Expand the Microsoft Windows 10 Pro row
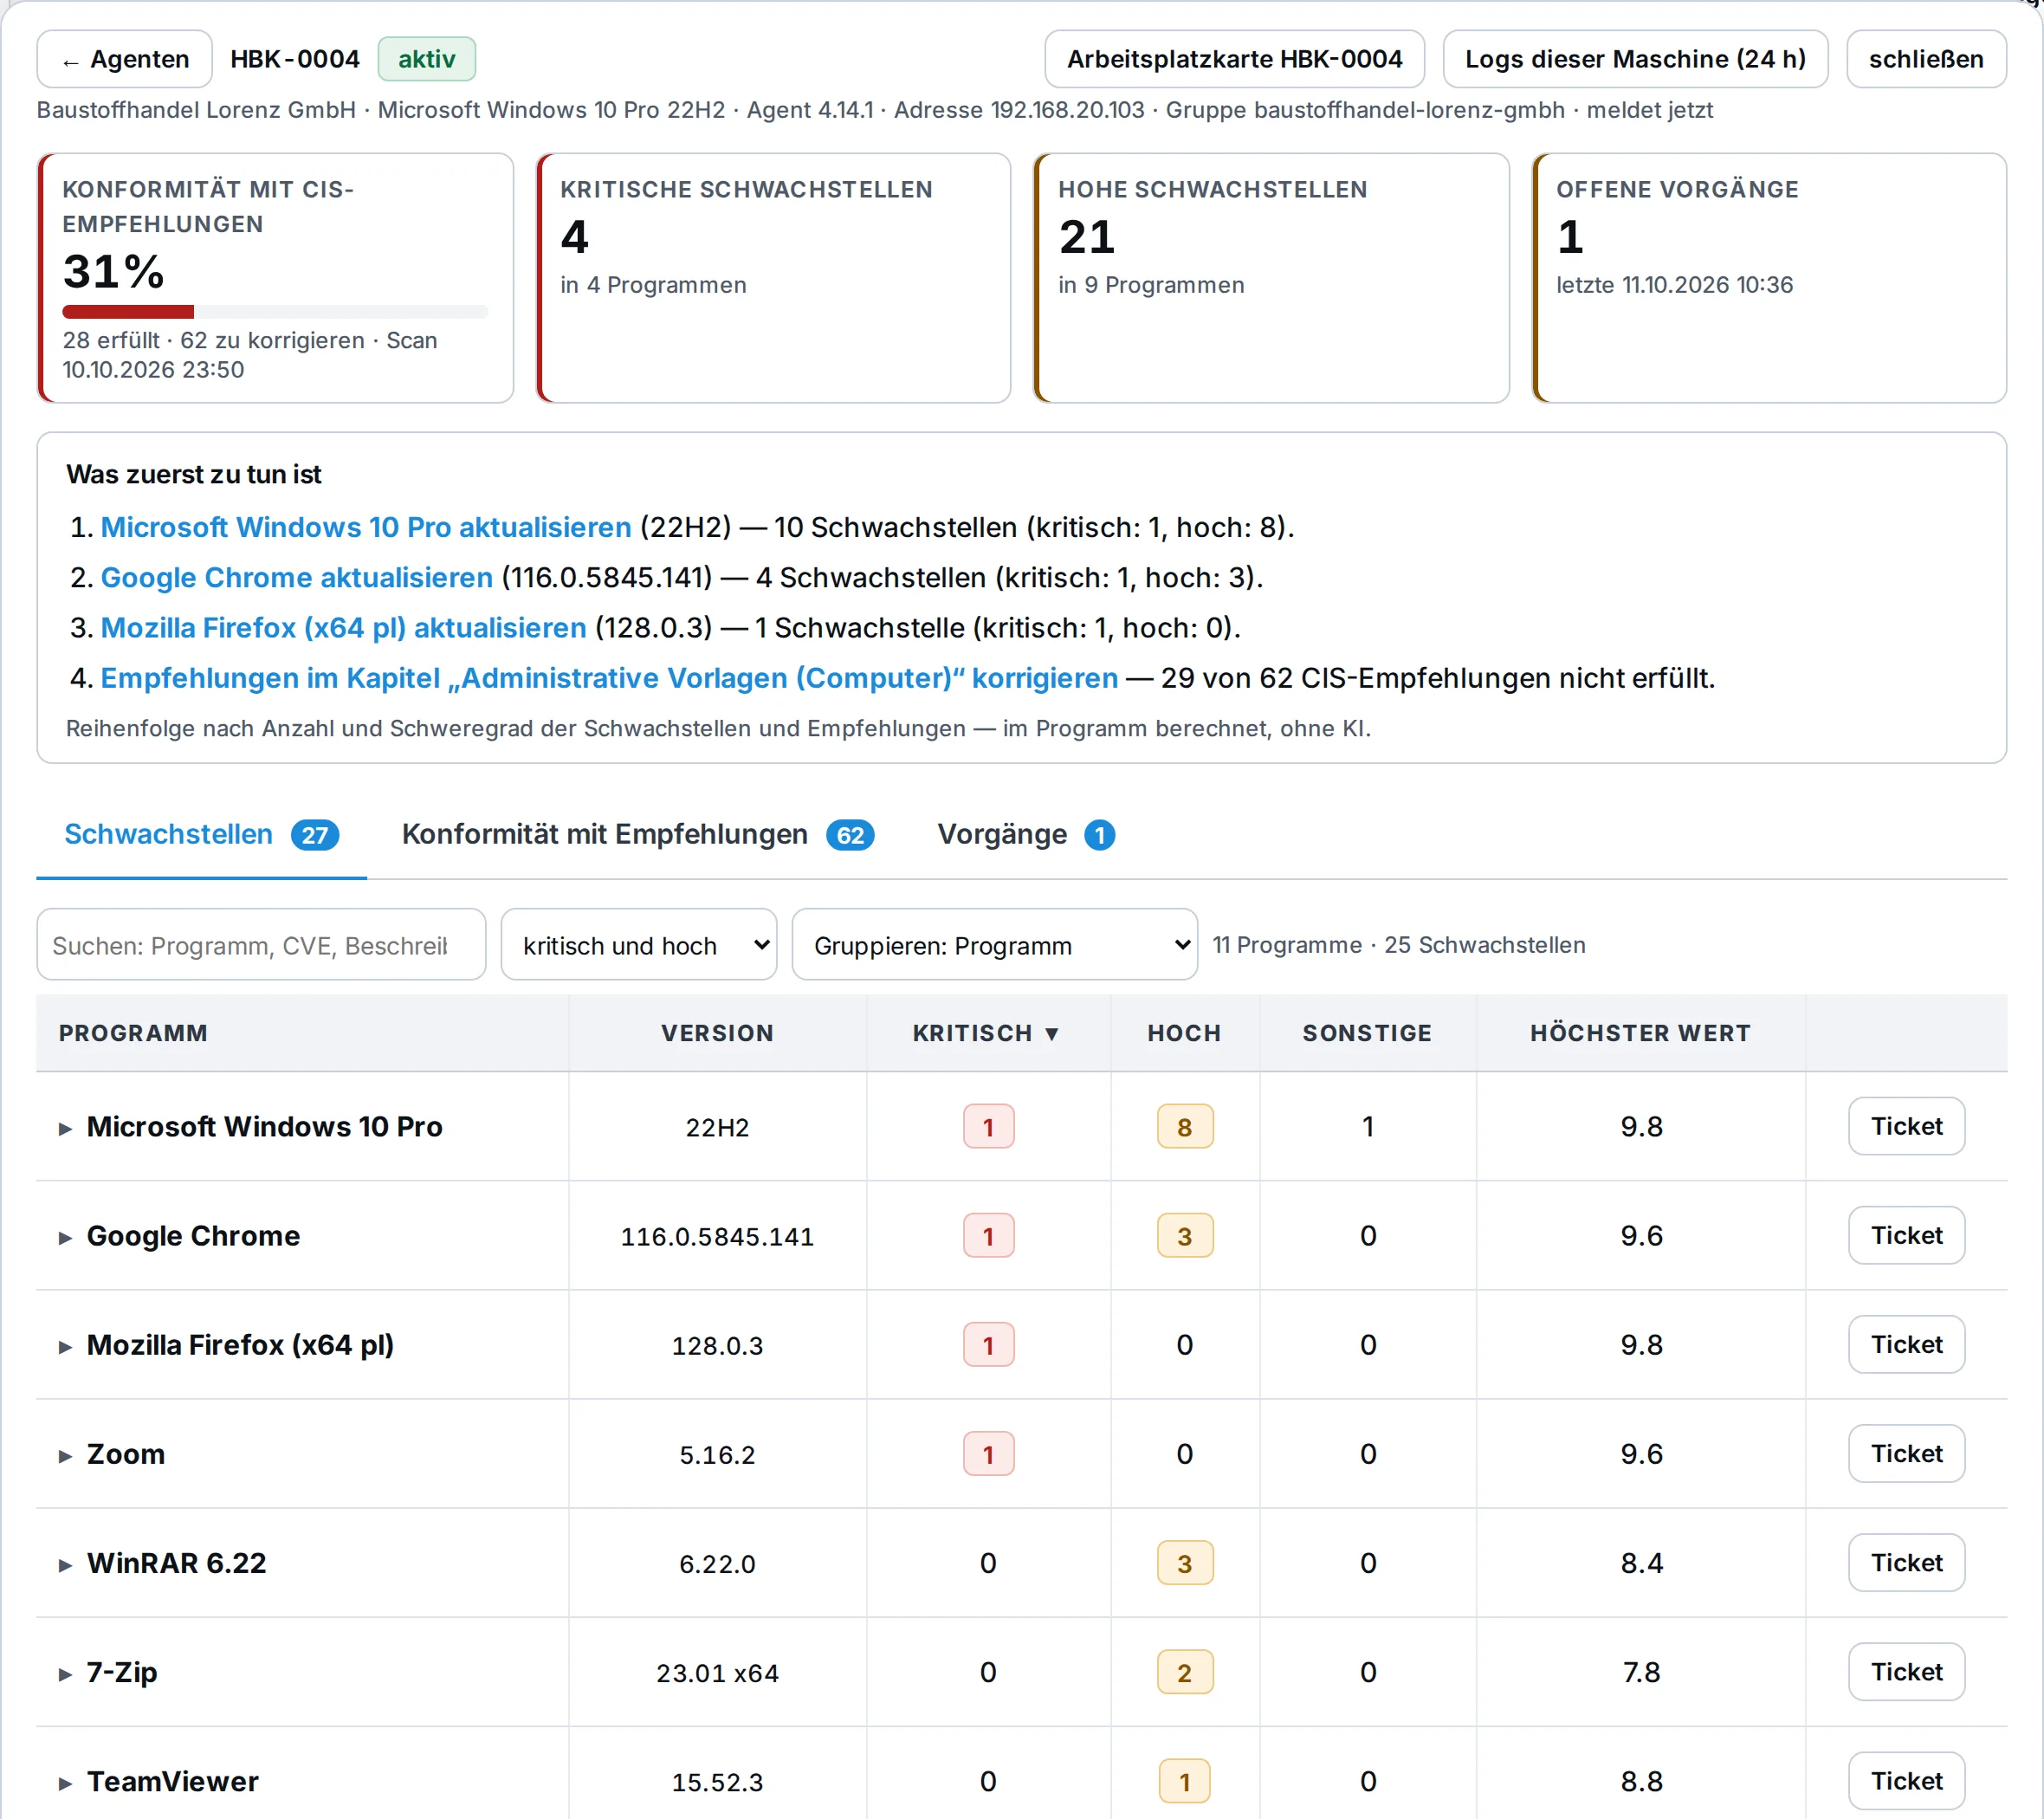This screenshot has height=1819, width=2044. click(x=65, y=1128)
